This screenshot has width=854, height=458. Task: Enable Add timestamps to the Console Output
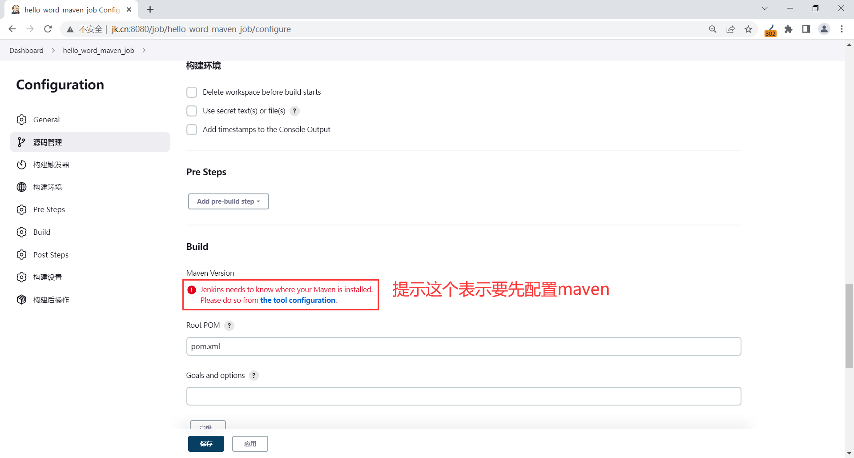tap(192, 129)
